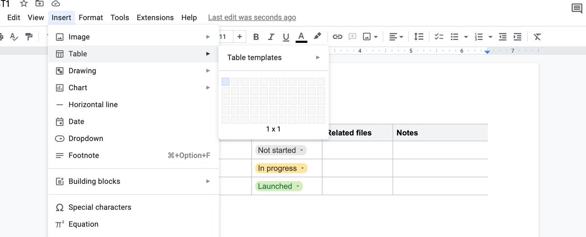Insert a Horizontal line
586x237 pixels.
133,105
